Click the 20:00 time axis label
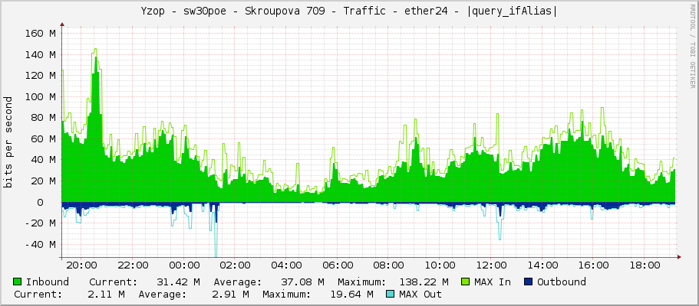699x306 pixels. [x=81, y=265]
